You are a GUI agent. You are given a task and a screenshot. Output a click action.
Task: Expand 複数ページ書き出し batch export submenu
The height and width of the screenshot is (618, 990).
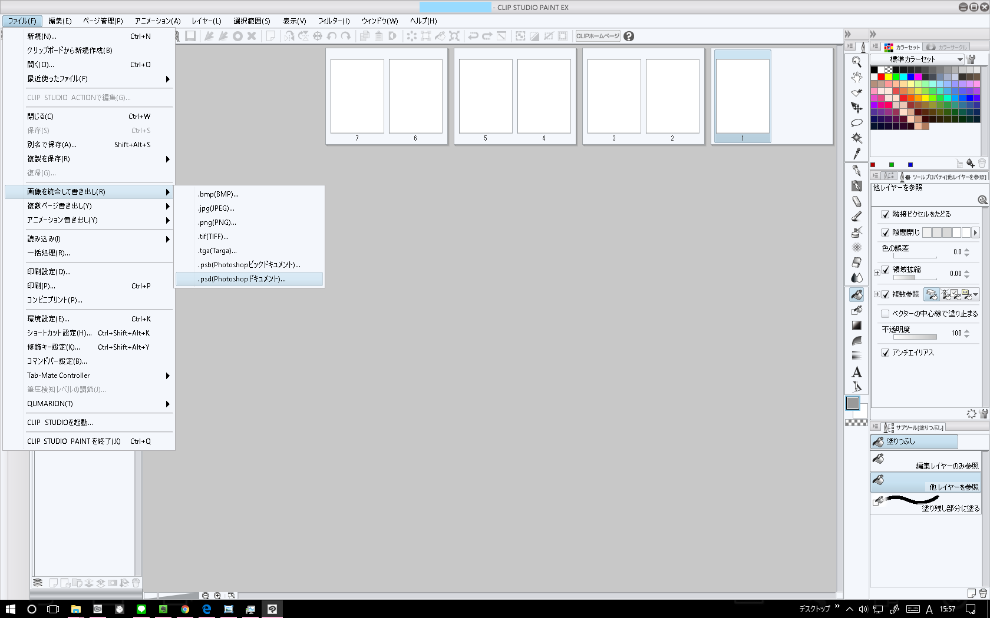88,206
